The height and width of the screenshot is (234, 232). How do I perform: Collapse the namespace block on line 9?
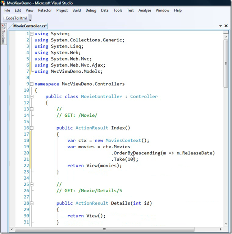pyautogui.click(x=32, y=84)
